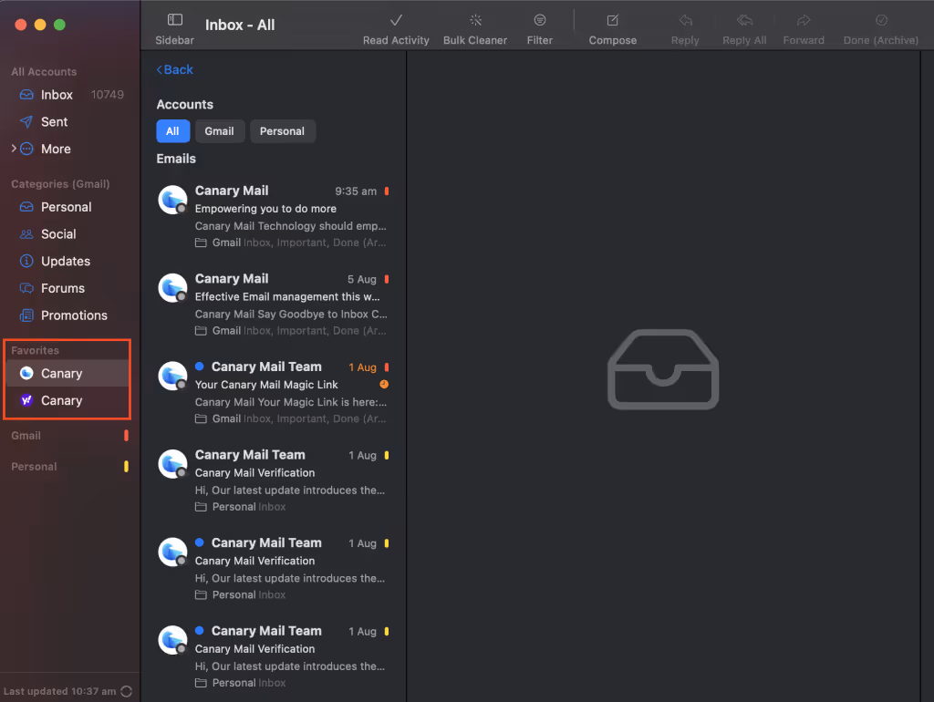Open email 'Effective Email management this w...'

pos(275,305)
